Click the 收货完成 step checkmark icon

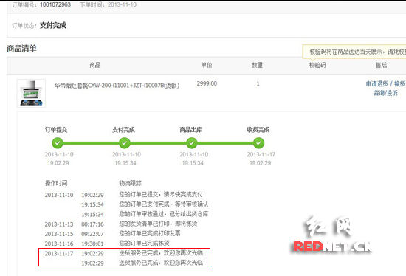[258, 143]
